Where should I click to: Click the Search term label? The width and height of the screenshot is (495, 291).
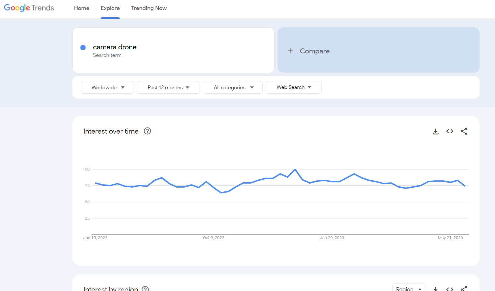[107, 55]
